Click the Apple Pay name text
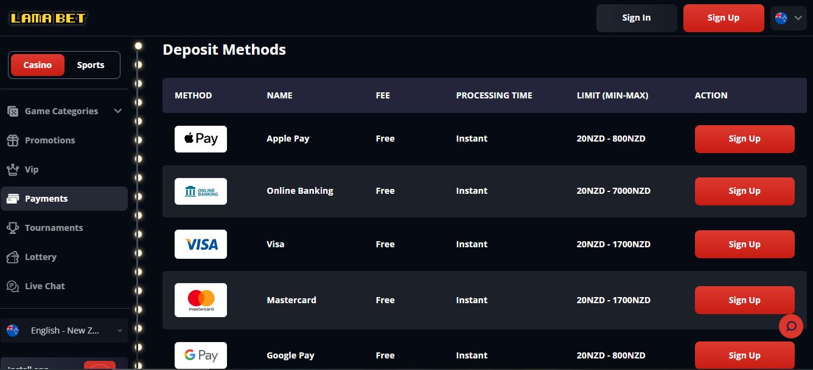Viewport: 813px width, 370px height. (x=288, y=139)
